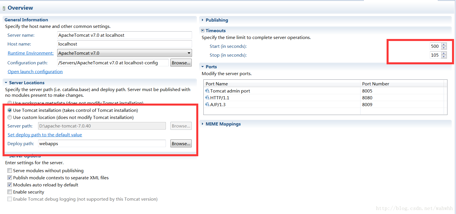
Task: Click the Server path field
Action: click(102, 126)
